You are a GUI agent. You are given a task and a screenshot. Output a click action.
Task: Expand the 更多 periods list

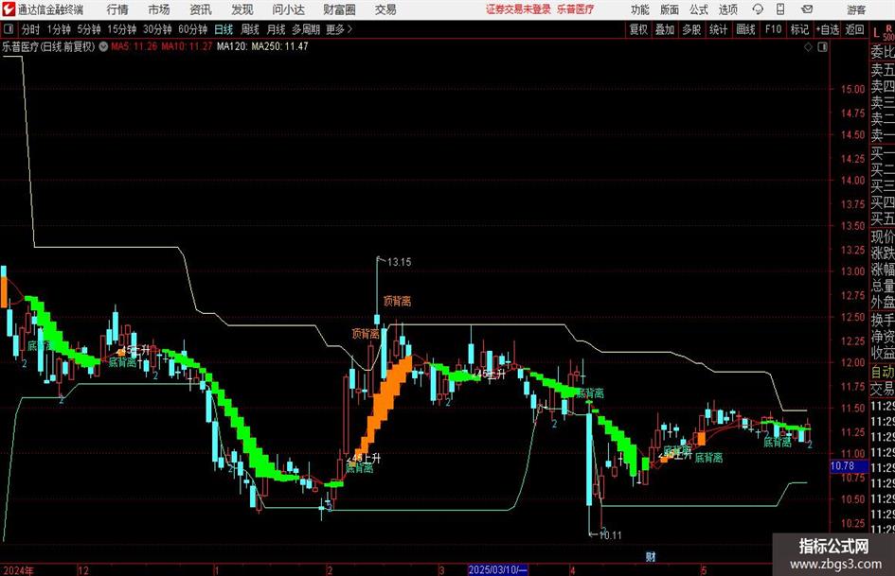tap(339, 29)
